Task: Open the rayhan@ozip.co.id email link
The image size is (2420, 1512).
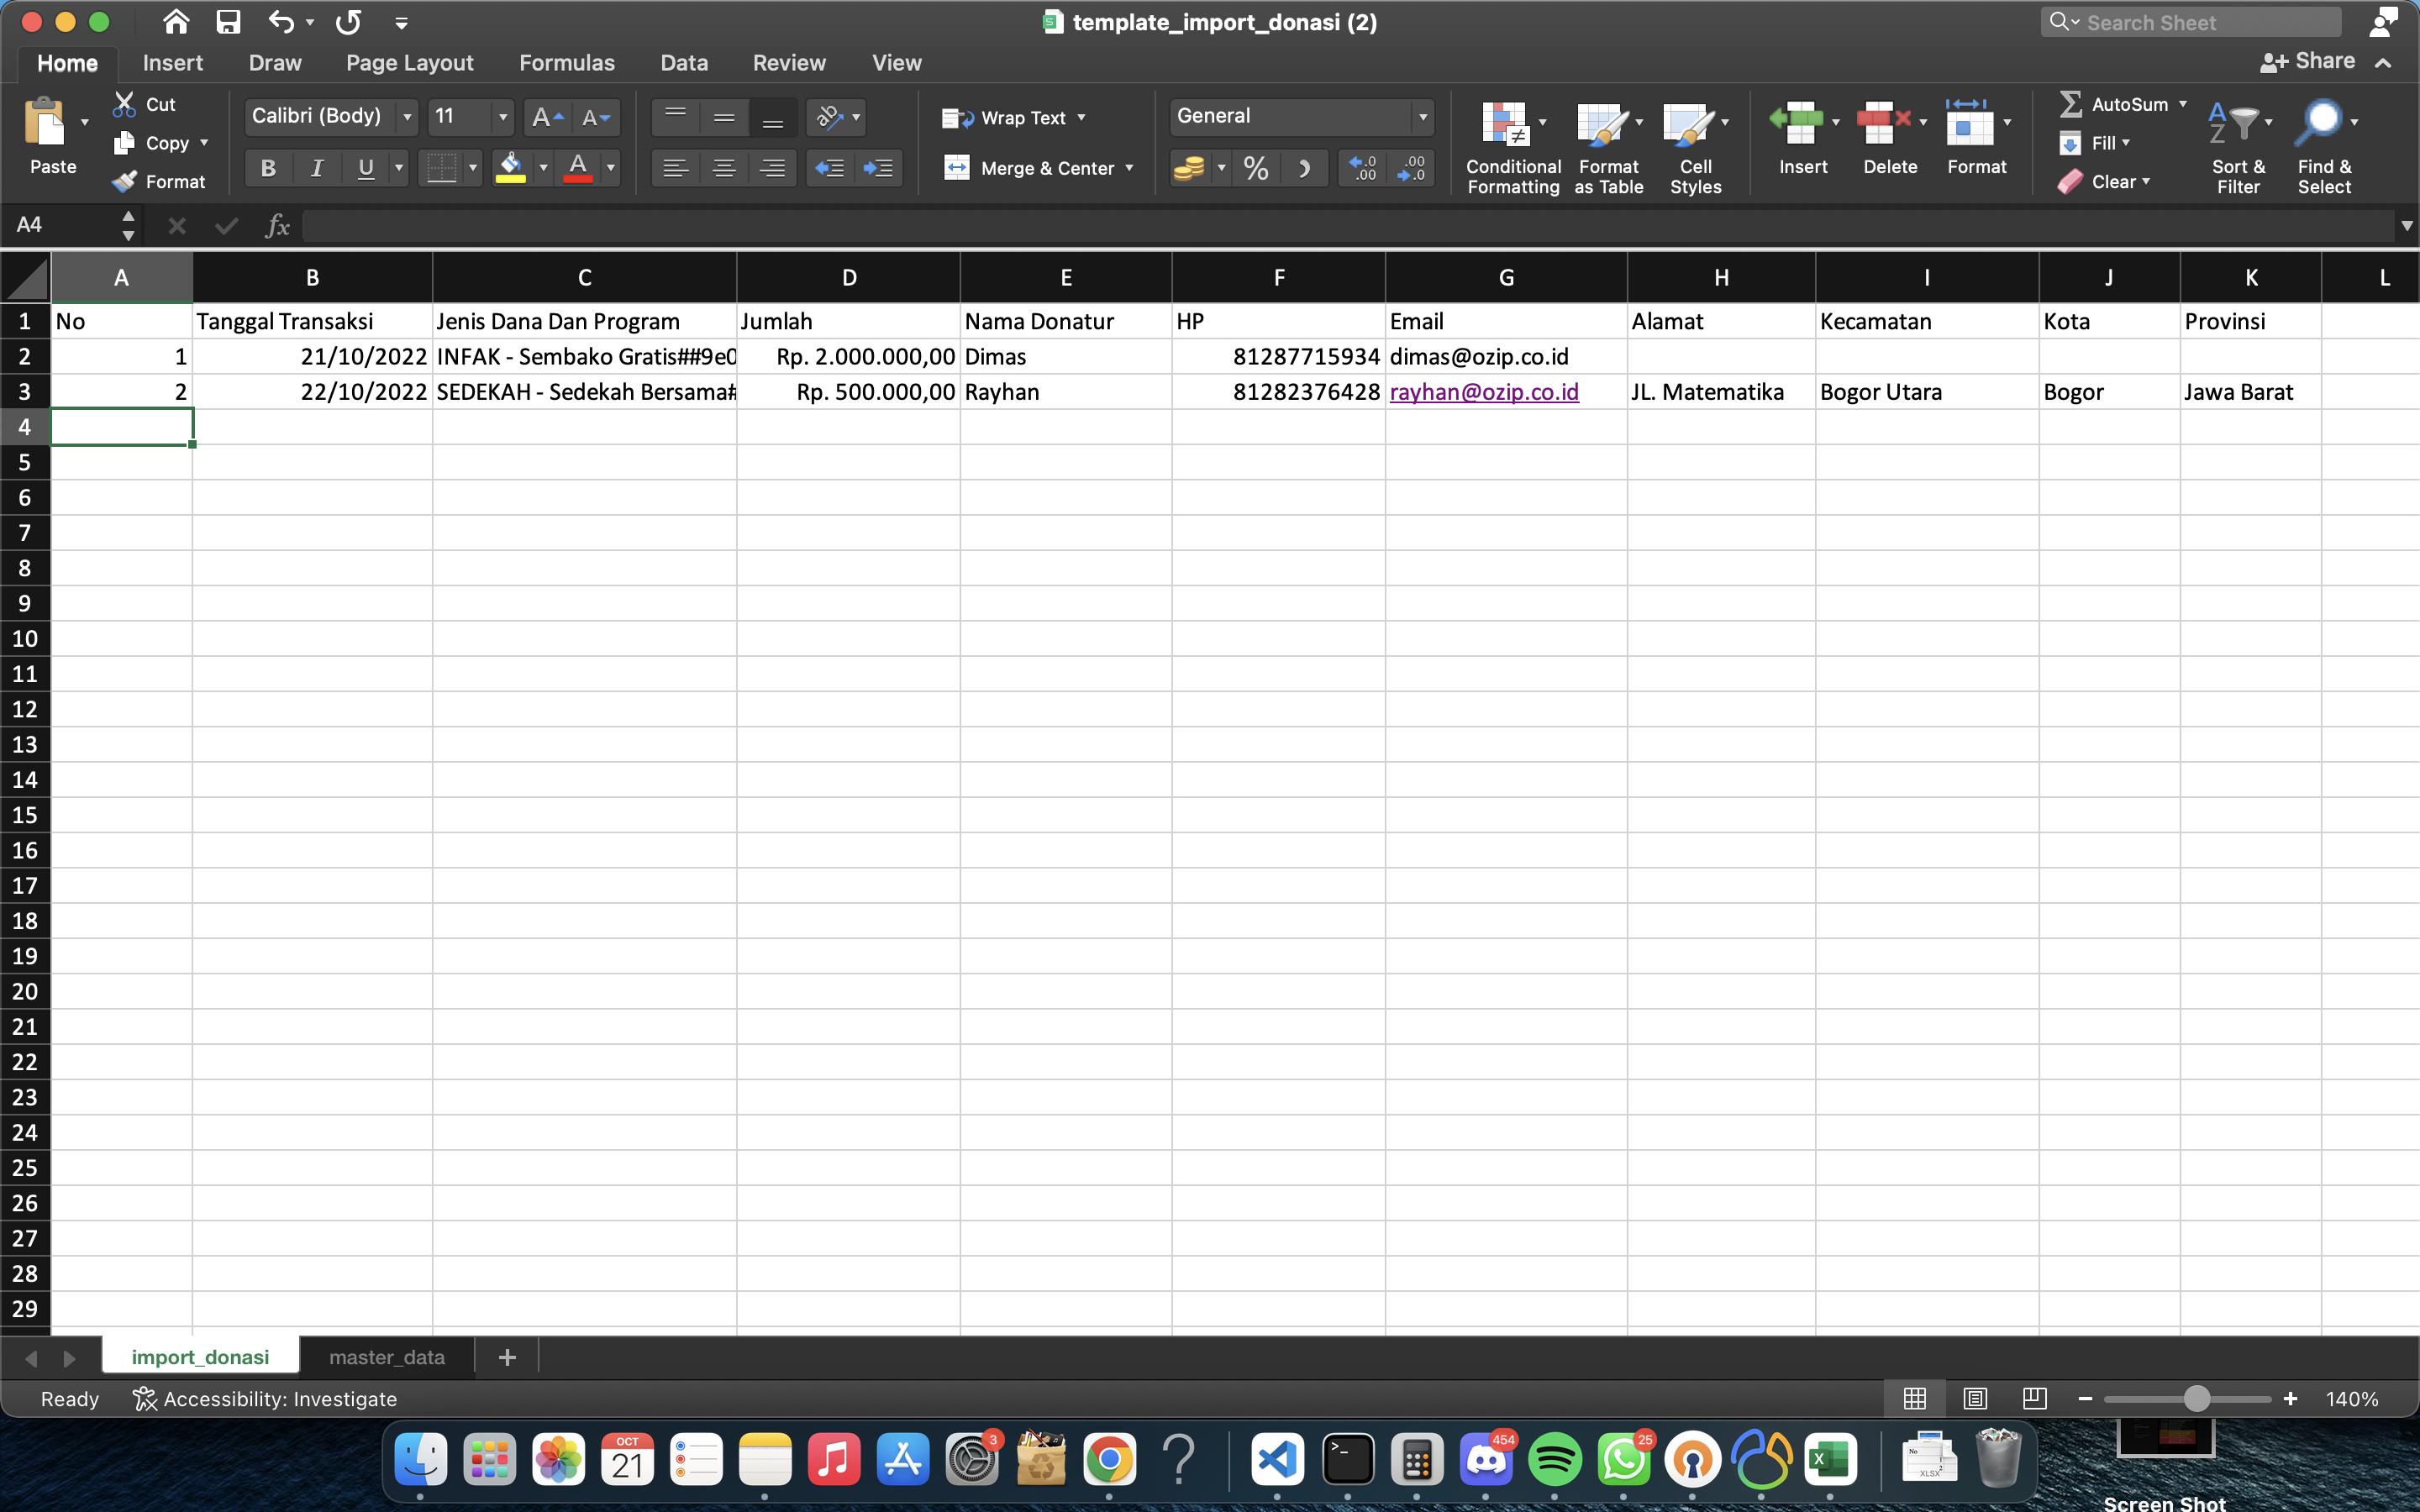Action: pyautogui.click(x=1483, y=392)
